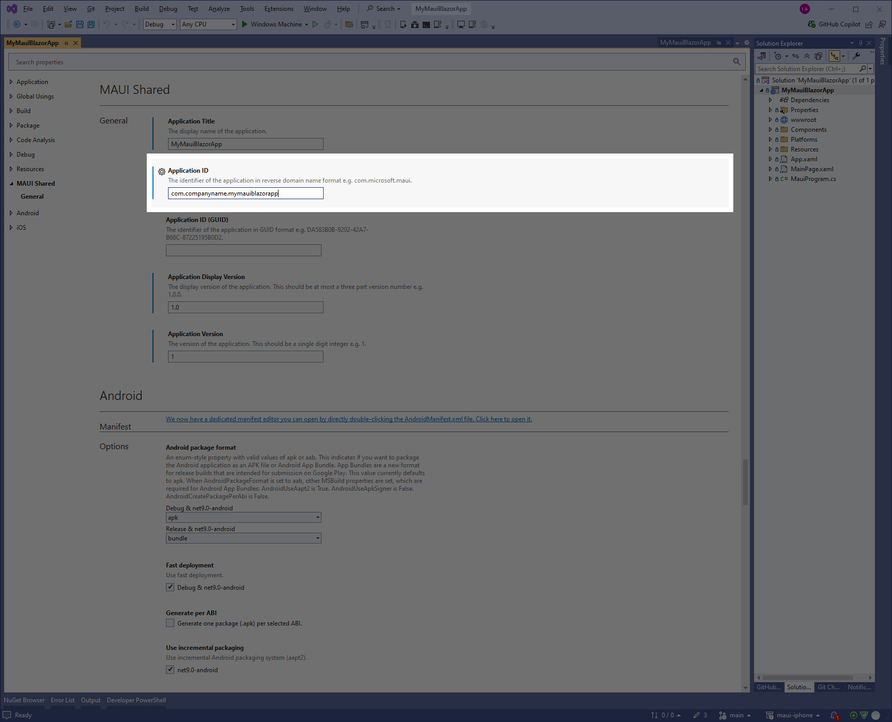Switch to the Git Changes tab

coord(829,687)
